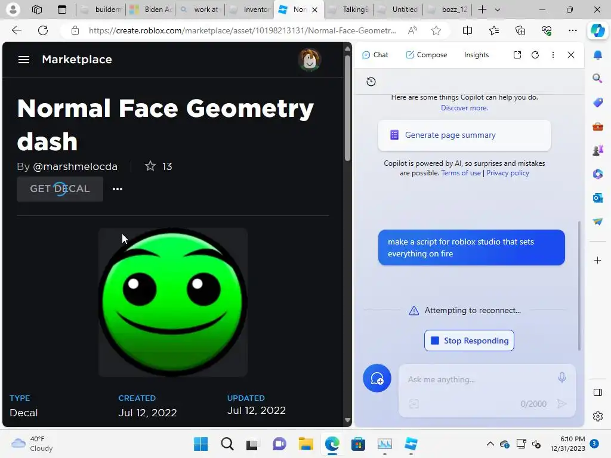This screenshot has height=458, width=611.
Task: Click Generate page summary
Action: point(464,135)
